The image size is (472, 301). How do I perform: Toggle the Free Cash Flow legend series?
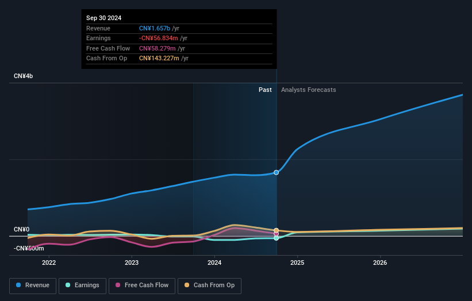pyautogui.click(x=142, y=285)
